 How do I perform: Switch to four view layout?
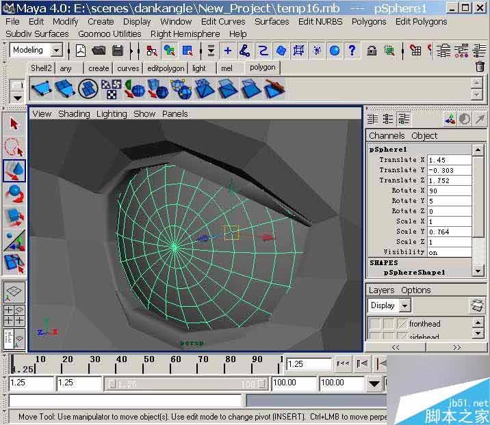14,315
